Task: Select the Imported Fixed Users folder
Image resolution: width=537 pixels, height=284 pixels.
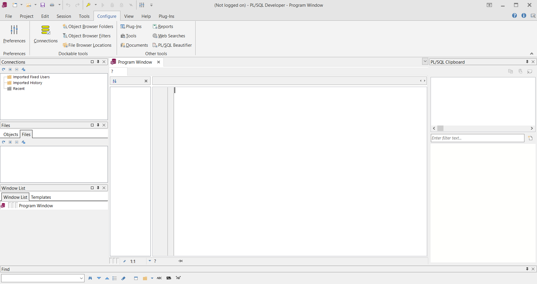Action: [31, 77]
